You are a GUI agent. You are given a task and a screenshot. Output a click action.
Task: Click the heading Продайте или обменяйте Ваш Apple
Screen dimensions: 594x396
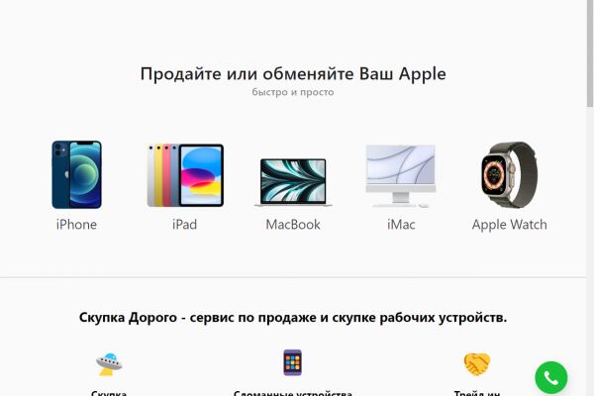[293, 73]
